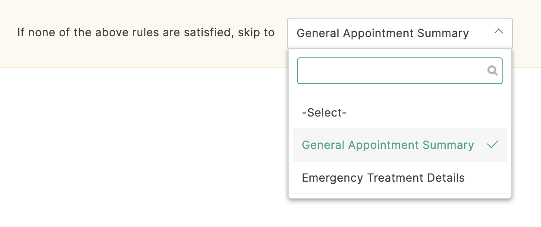
Task: Select General Appointment Summary in the list
Action: pos(399,145)
